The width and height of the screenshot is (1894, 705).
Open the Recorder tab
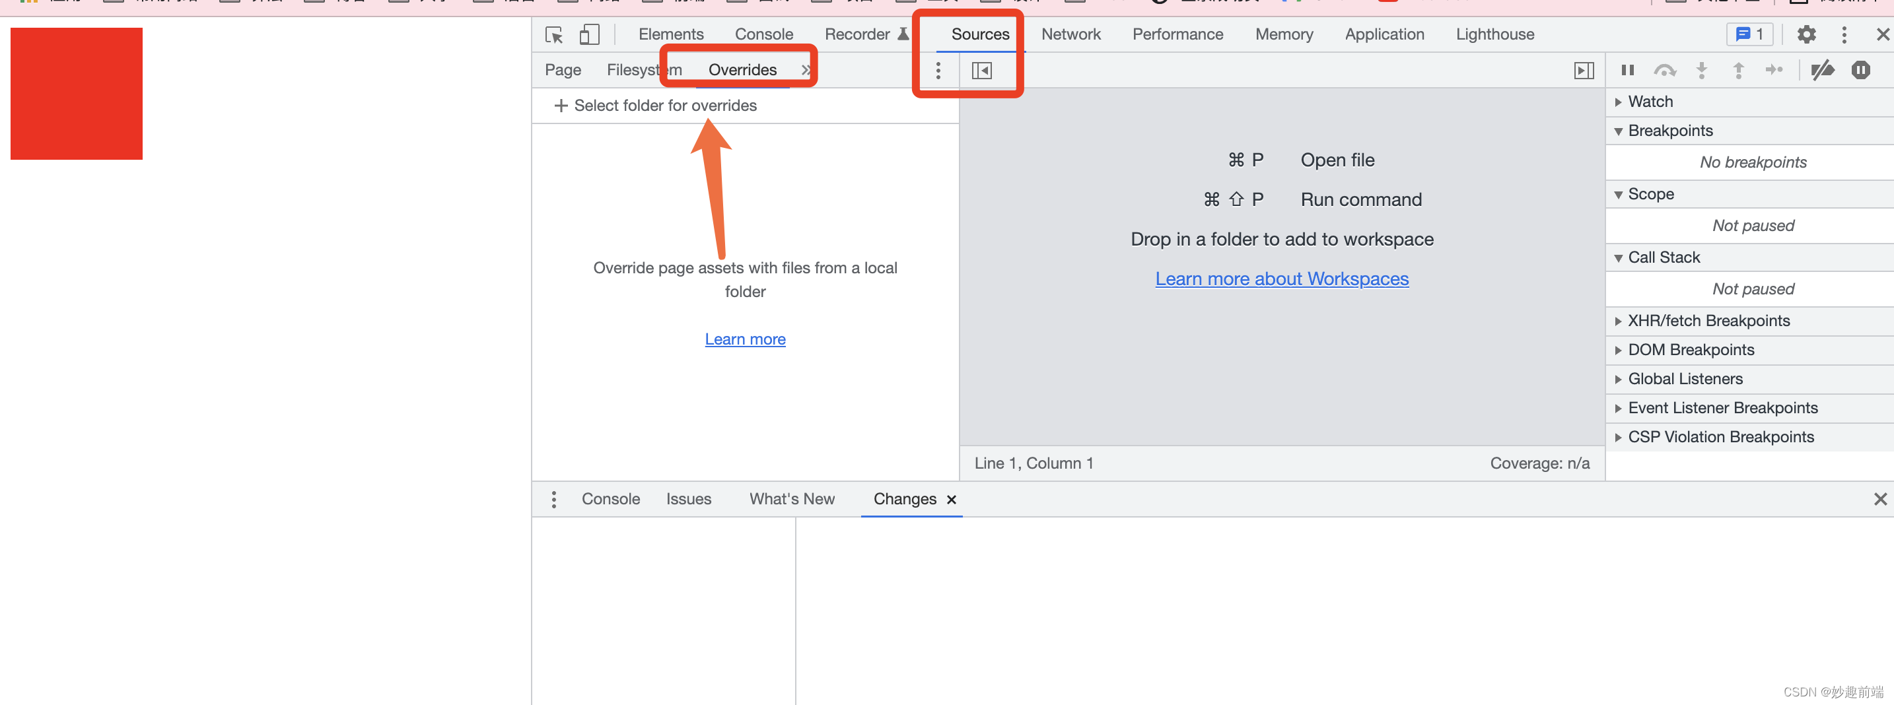click(866, 34)
